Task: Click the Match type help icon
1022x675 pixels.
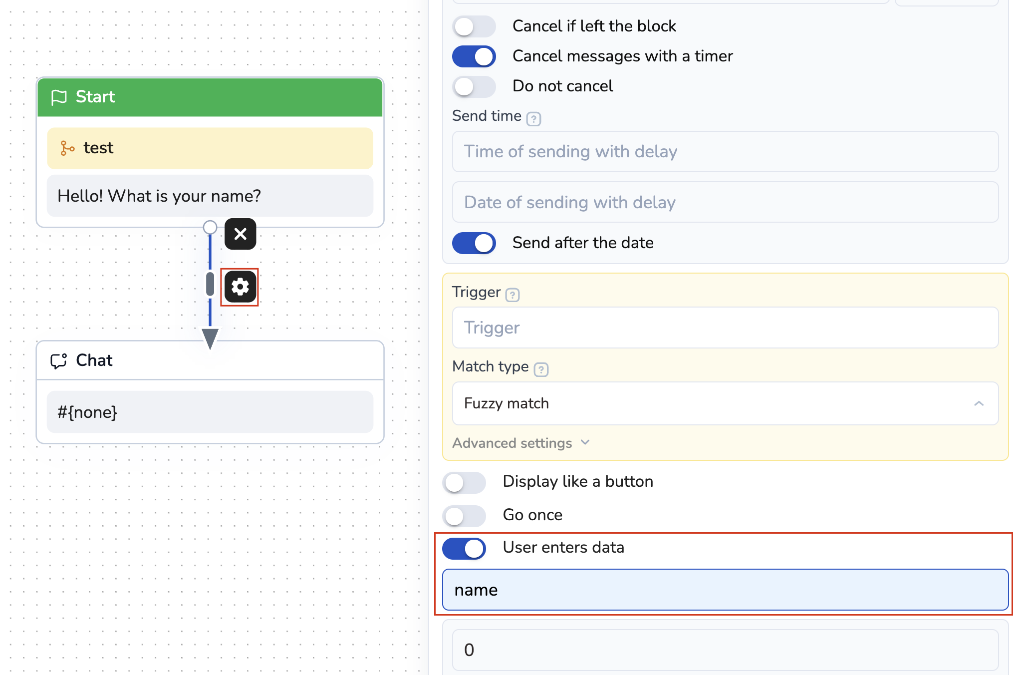Action: [541, 369]
